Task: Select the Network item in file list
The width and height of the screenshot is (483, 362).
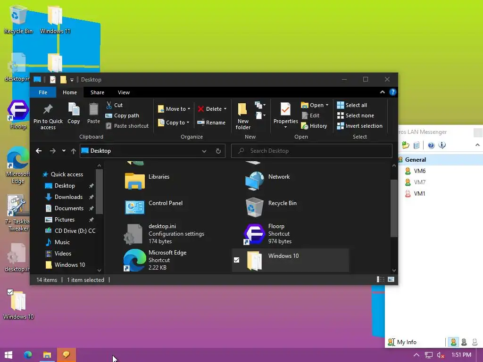Action: [x=268, y=181]
